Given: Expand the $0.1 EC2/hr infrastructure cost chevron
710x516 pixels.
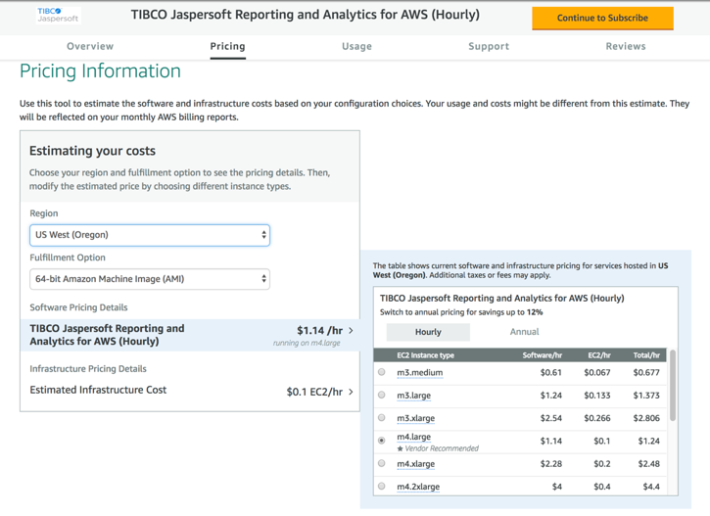Looking at the screenshot, I should click(x=351, y=392).
